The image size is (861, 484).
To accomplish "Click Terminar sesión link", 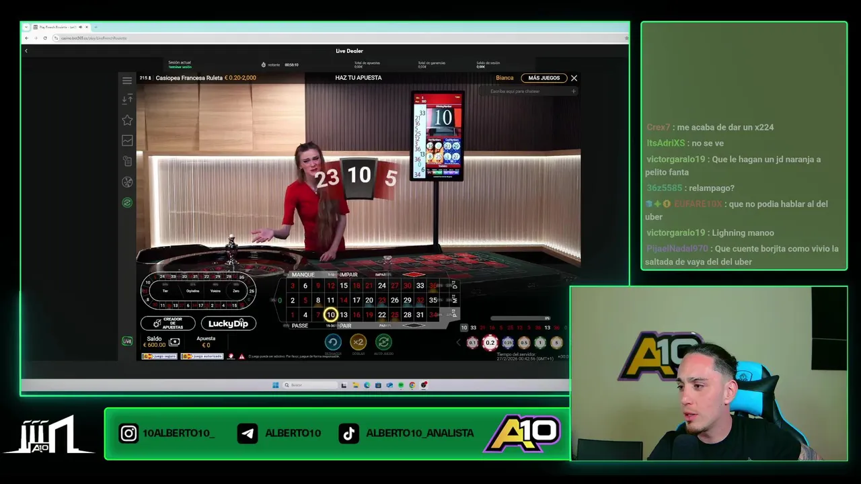I will (180, 67).
